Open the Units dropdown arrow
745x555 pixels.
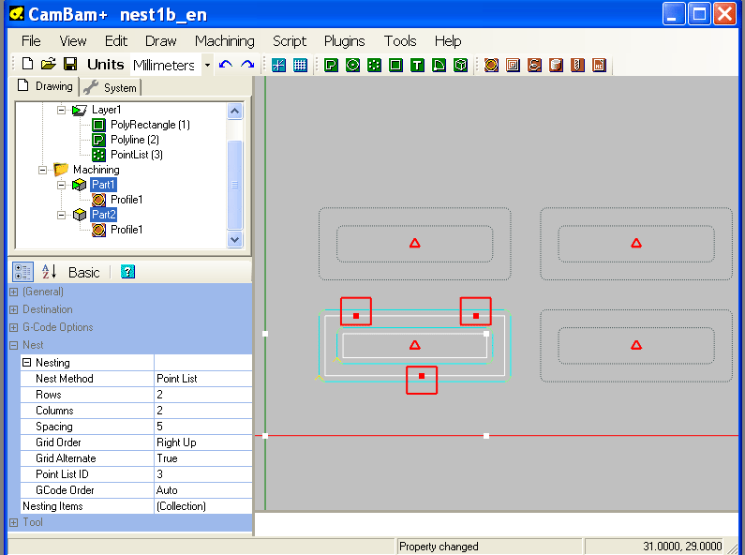click(x=207, y=66)
